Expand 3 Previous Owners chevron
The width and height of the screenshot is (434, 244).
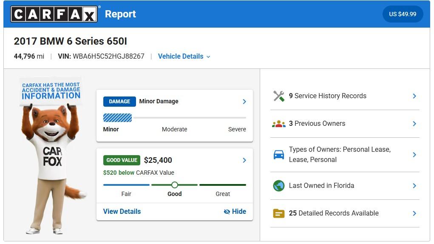click(x=414, y=124)
